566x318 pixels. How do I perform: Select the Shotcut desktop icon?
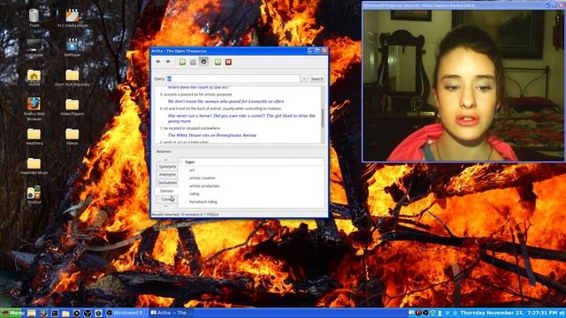click(34, 194)
